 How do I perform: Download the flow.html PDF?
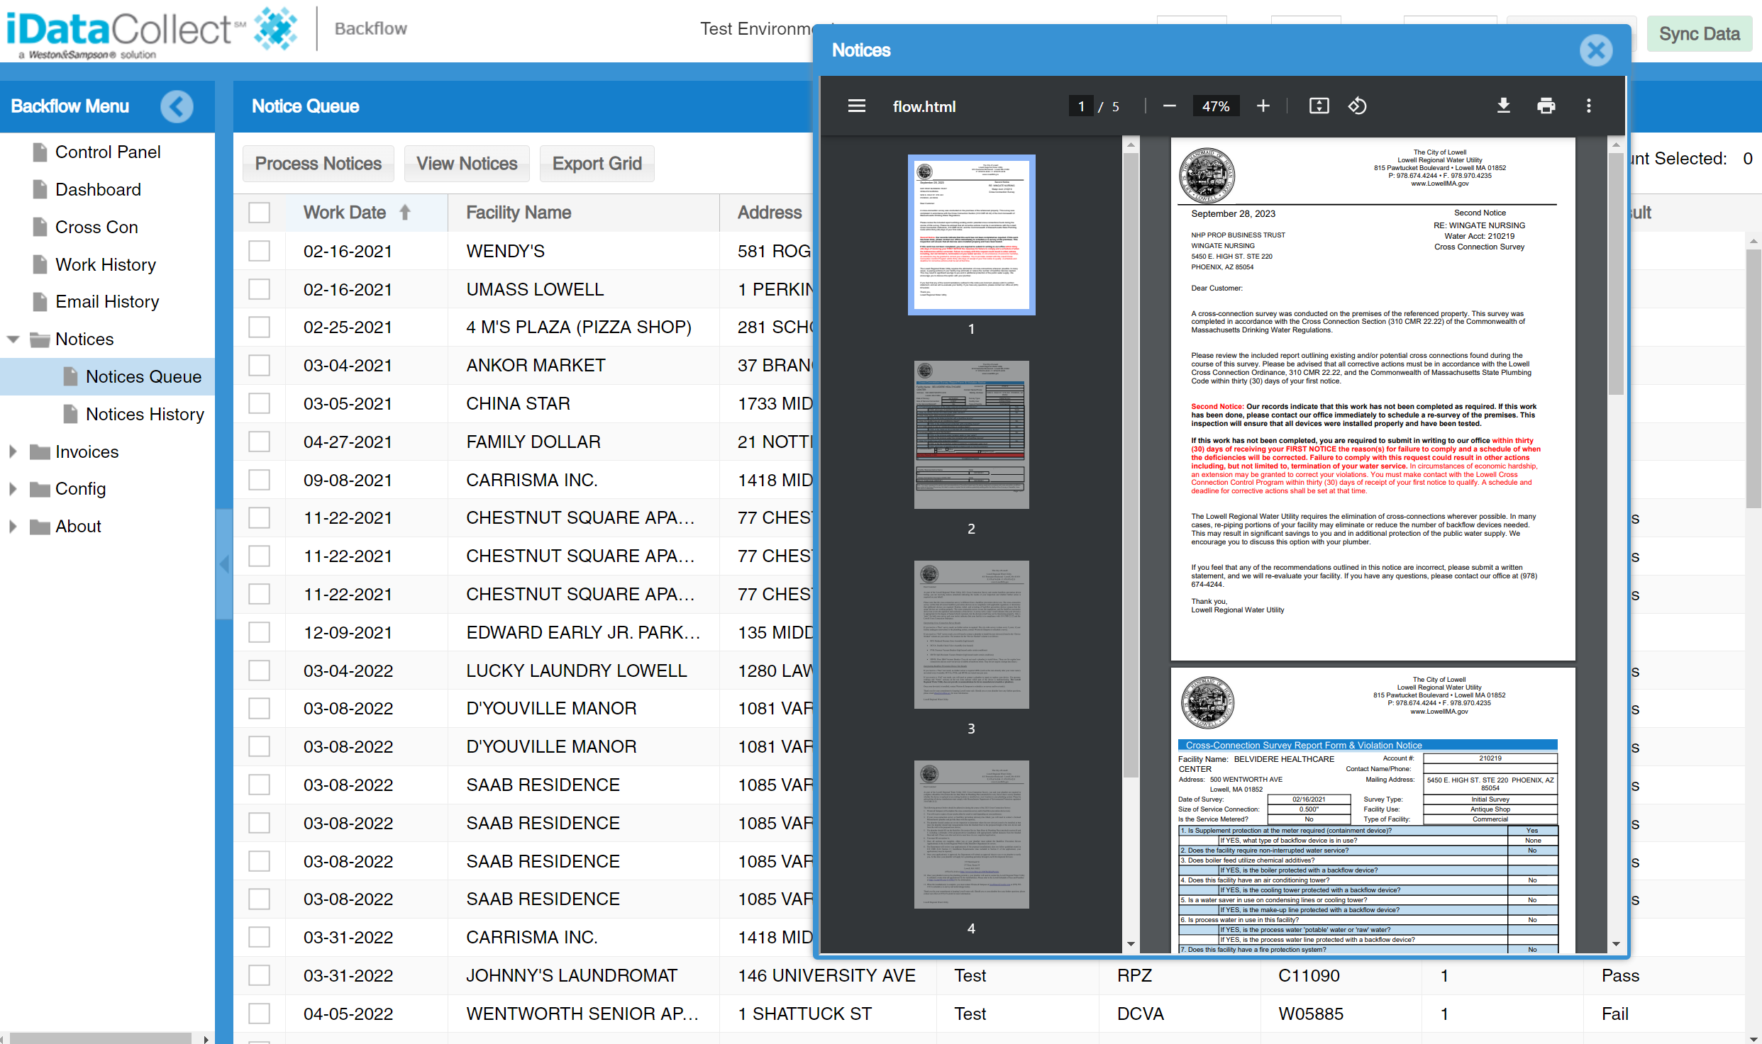[x=1503, y=106]
